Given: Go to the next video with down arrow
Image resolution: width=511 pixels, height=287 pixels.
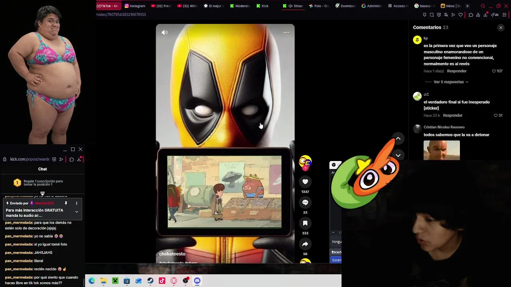Looking at the screenshot, I should point(398,155).
